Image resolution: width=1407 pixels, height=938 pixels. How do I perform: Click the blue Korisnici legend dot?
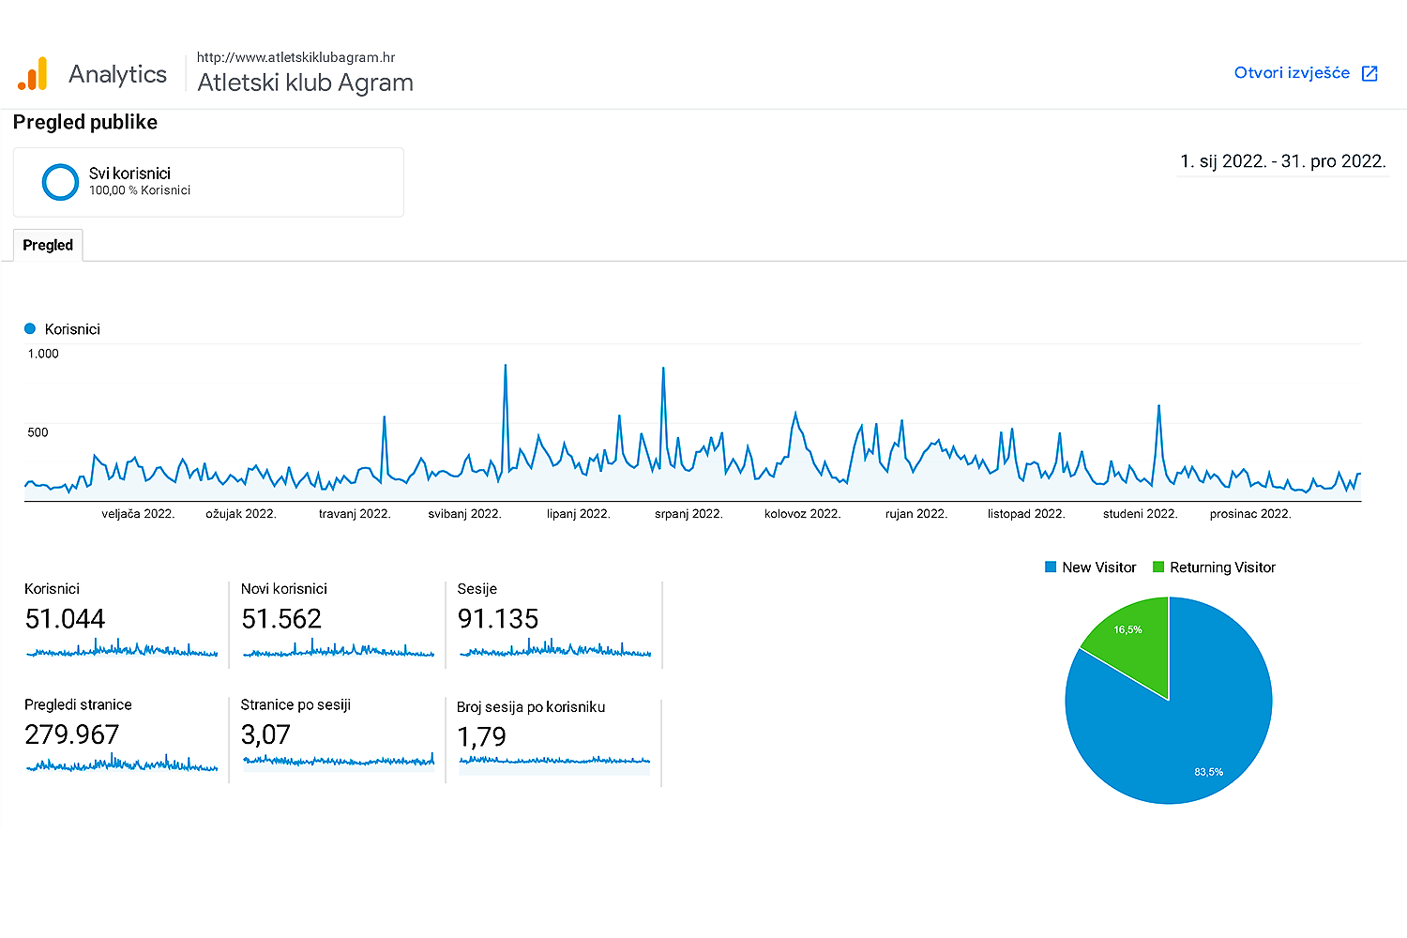pyautogui.click(x=30, y=329)
